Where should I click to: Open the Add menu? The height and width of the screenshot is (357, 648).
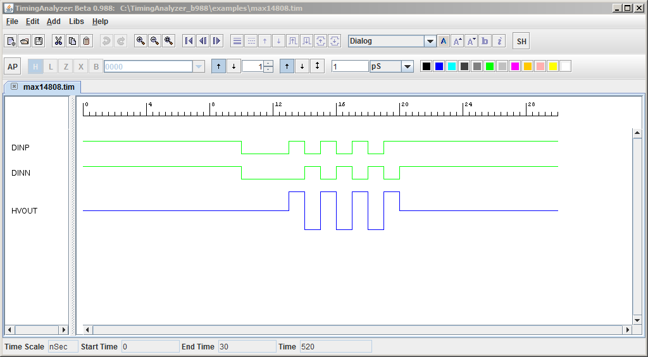tap(53, 21)
